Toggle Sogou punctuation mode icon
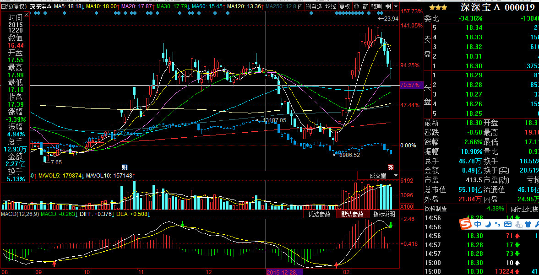The height and width of the screenshot is (275, 539). 497,225
